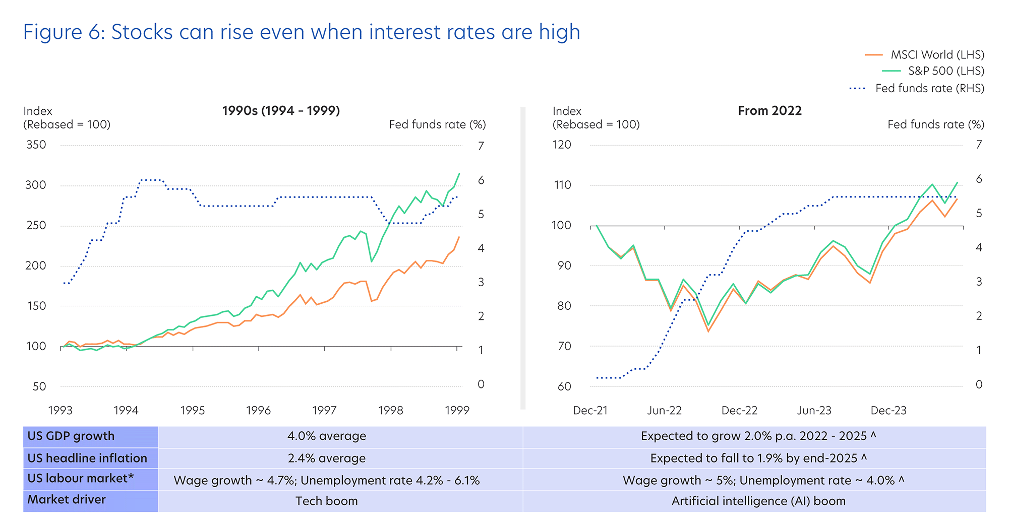Select the US labour market row header
This screenshot has height=531, width=1009.
[81, 479]
